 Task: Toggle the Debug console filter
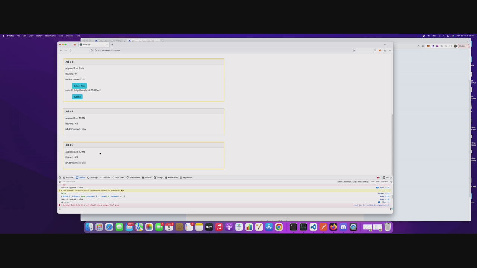tap(366, 182)
